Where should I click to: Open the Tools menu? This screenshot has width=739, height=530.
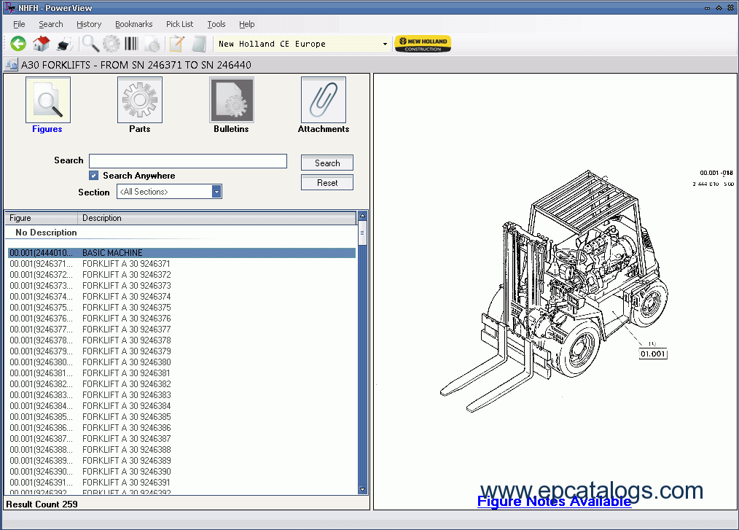point(216,24)
